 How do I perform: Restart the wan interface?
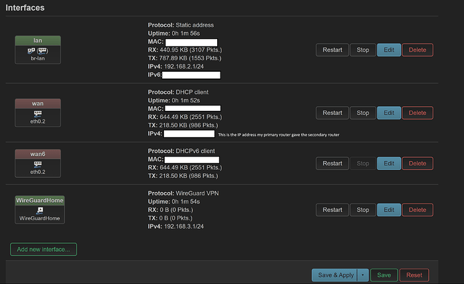(332, 113)
